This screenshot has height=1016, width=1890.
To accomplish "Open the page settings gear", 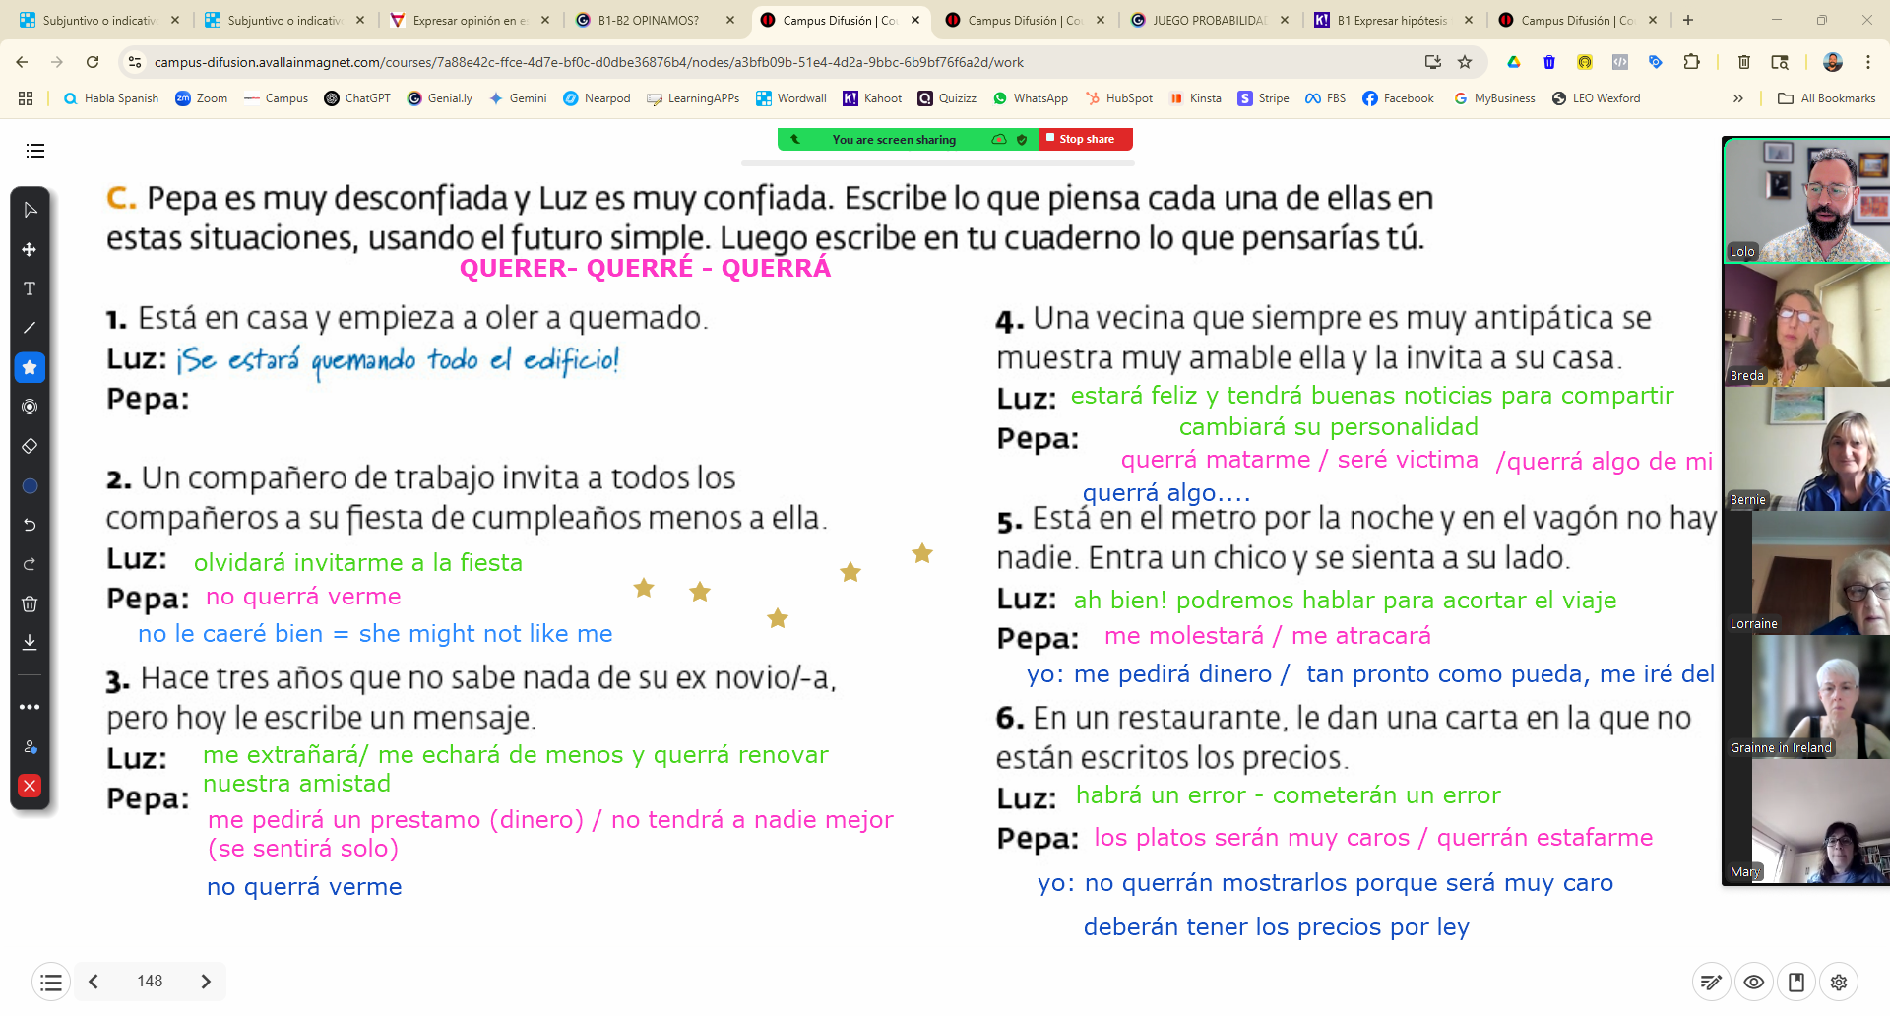I will 1839,982.
